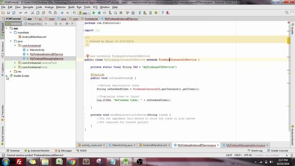Click the Make Project icon beside app selector
The height and width of the screenshot is (166, 295).
coord(74,13)
